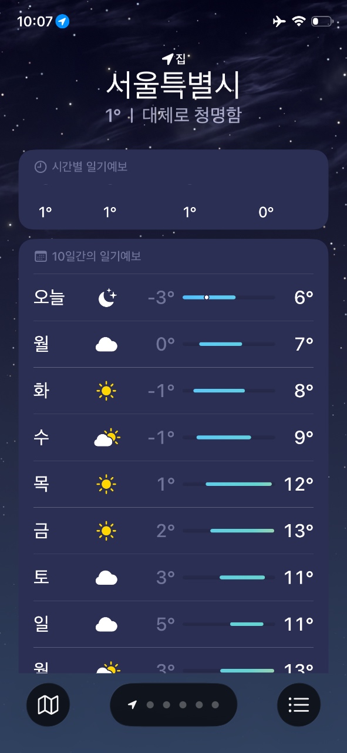
Task: Tap the cloud icon in the first 월 row
Action: [x=106, y=344]
